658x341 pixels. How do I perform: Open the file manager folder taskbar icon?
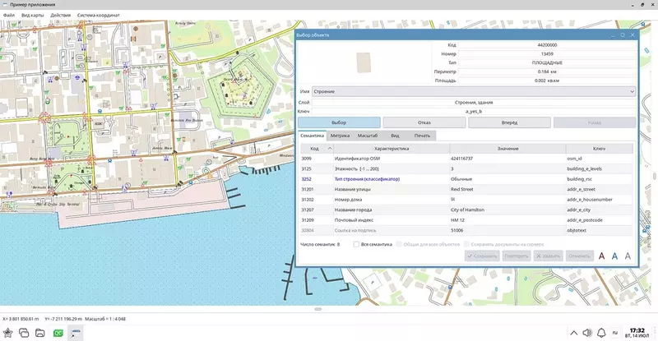(x=39, y=333)
